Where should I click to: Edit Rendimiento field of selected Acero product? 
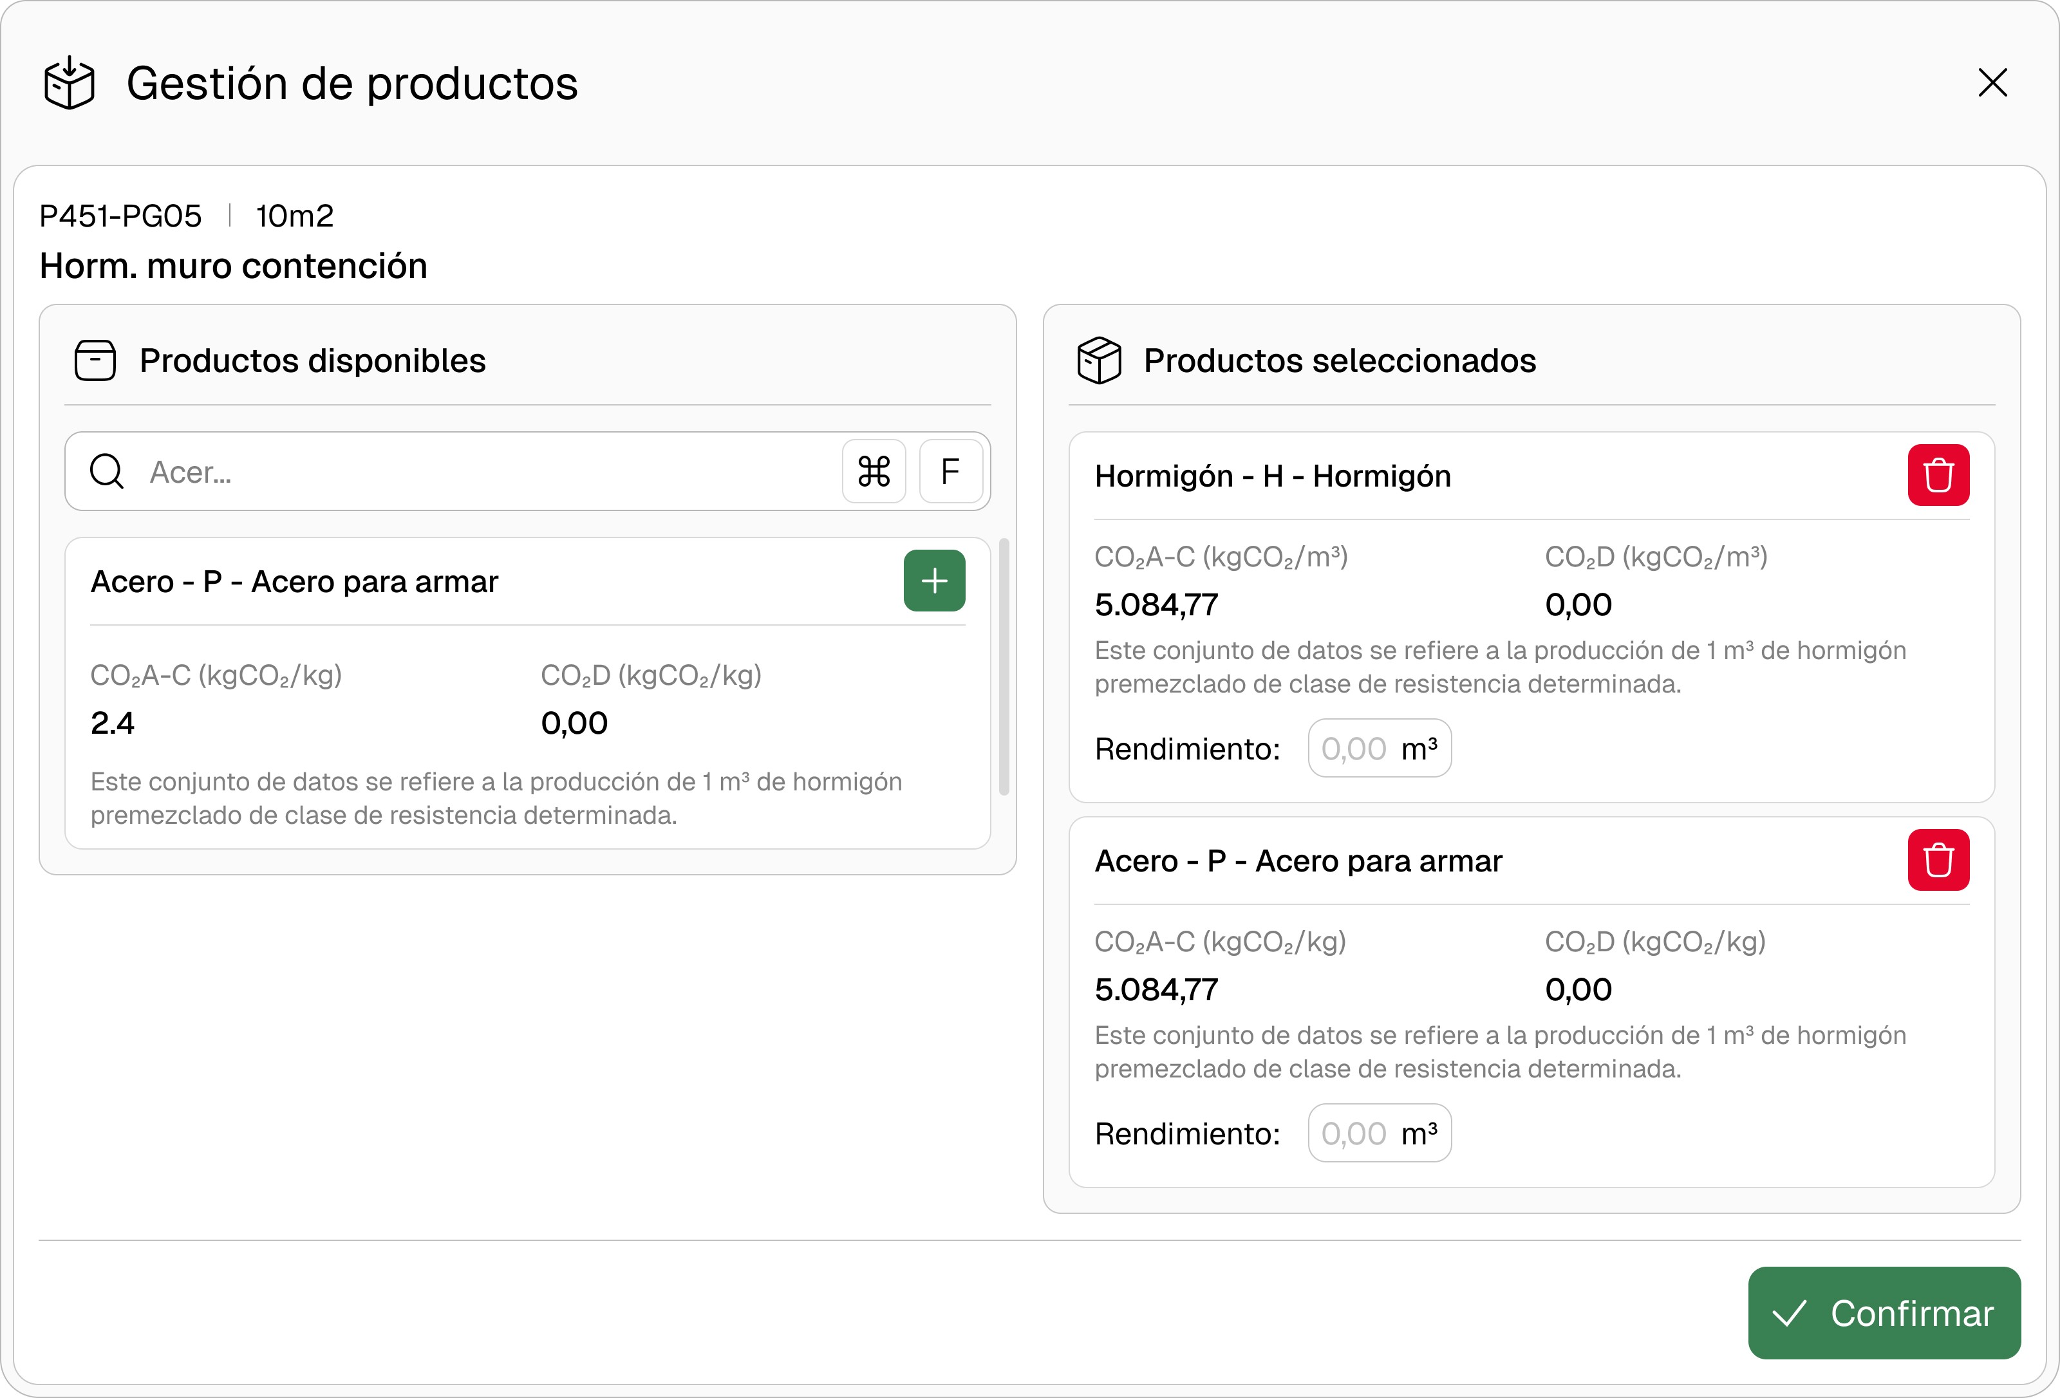tap(1380, 1133)
